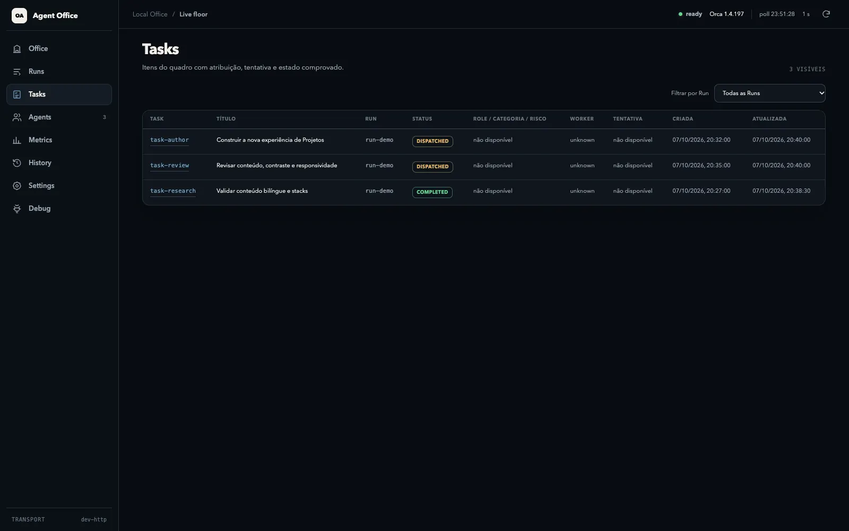Click created date 07/10/2026, 20:27:00

point(701,191)
